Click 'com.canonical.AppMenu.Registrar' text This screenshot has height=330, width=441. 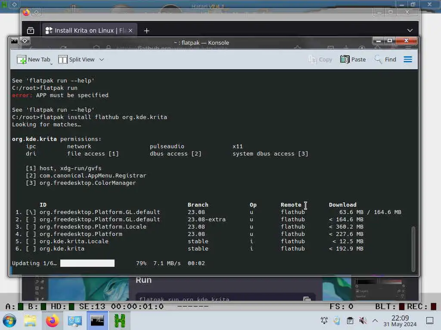tap(93, 176)
